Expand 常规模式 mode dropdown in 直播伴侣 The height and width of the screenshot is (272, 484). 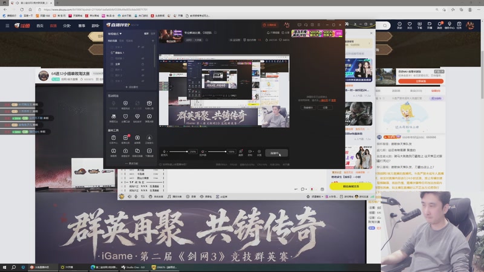tap(115, 34)
